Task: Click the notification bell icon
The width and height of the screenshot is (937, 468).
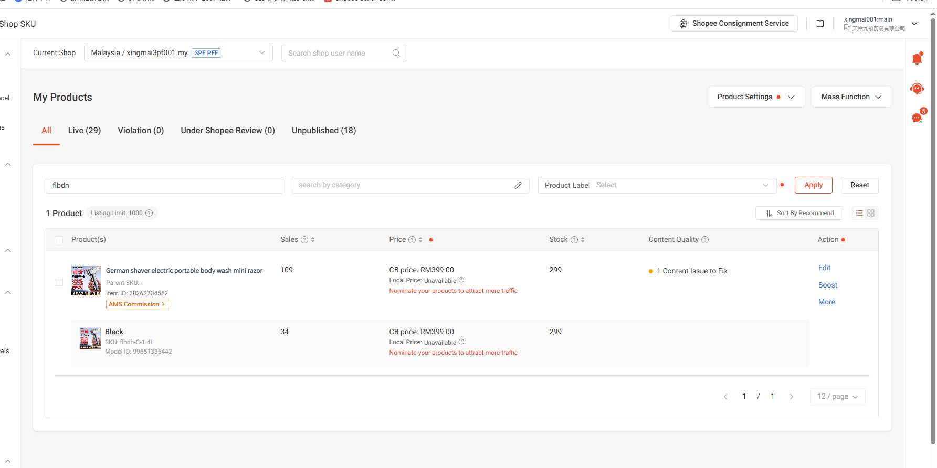Action: click(917, 59)
